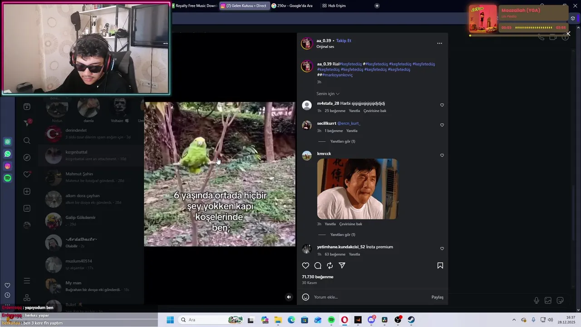Show hidden system tray icons chevron
Image resolution: width=581 pixels, height=327 pixels.
[x=514, y=320]
